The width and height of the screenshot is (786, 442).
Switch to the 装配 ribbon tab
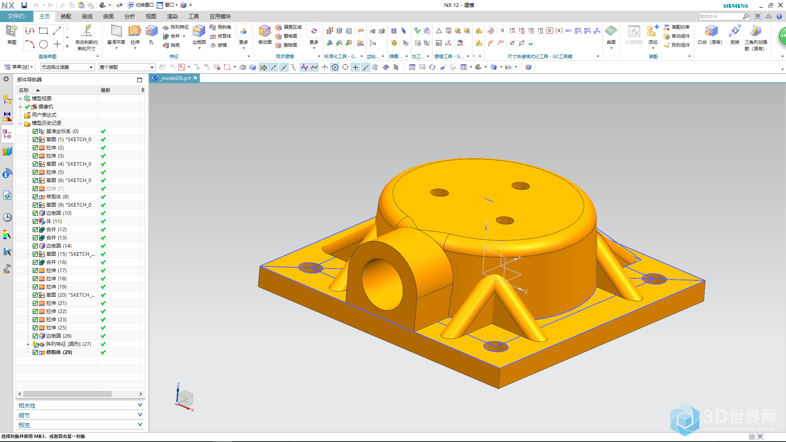[x=66, y=16]
